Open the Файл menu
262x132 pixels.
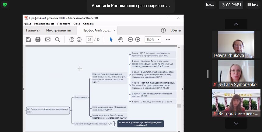click(28, 24)
